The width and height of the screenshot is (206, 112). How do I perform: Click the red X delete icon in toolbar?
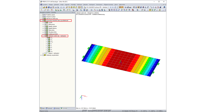pos(158,7)
